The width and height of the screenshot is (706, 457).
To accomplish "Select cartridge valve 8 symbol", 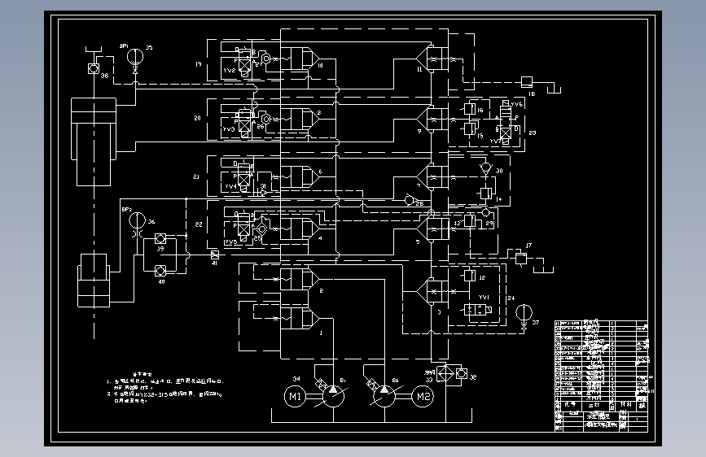I will [300, 120].
